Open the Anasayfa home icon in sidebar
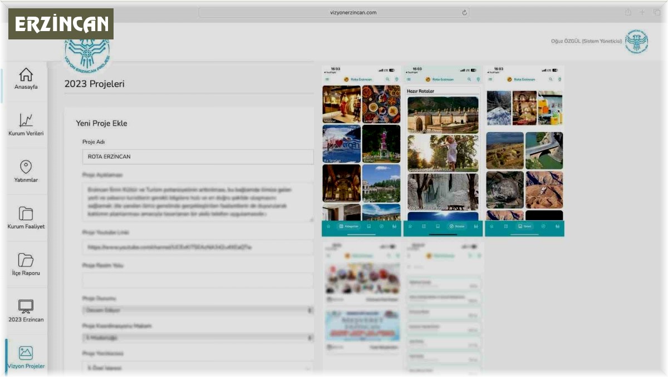This screenshot has height=377, width=668. click(26, 75)
